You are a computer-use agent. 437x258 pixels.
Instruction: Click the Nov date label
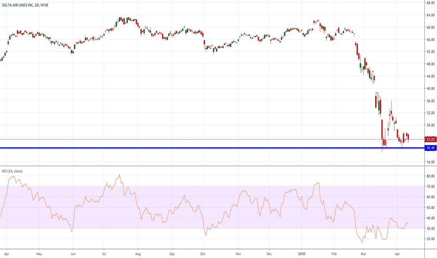[238, 254]
